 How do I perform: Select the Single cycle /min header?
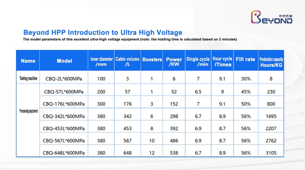coord(198,61)
